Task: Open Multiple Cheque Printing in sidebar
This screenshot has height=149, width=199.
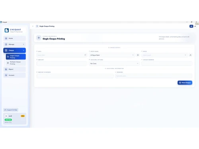Action: click(16, 63)
